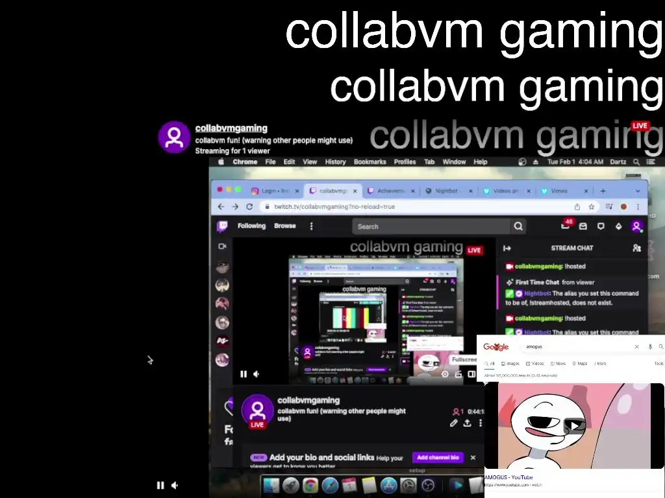Click the share icon in Chrome's address bar

[577, 207]
